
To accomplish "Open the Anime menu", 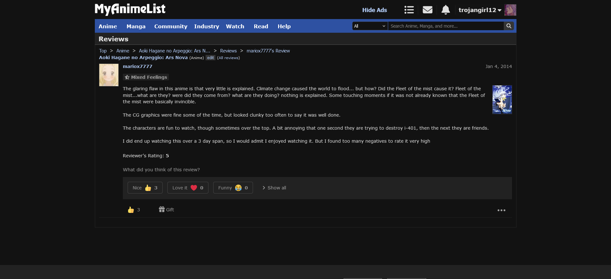I will (108, 26).
